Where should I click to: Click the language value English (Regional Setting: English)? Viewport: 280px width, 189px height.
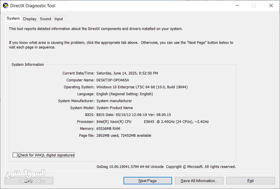click(125, 94)
